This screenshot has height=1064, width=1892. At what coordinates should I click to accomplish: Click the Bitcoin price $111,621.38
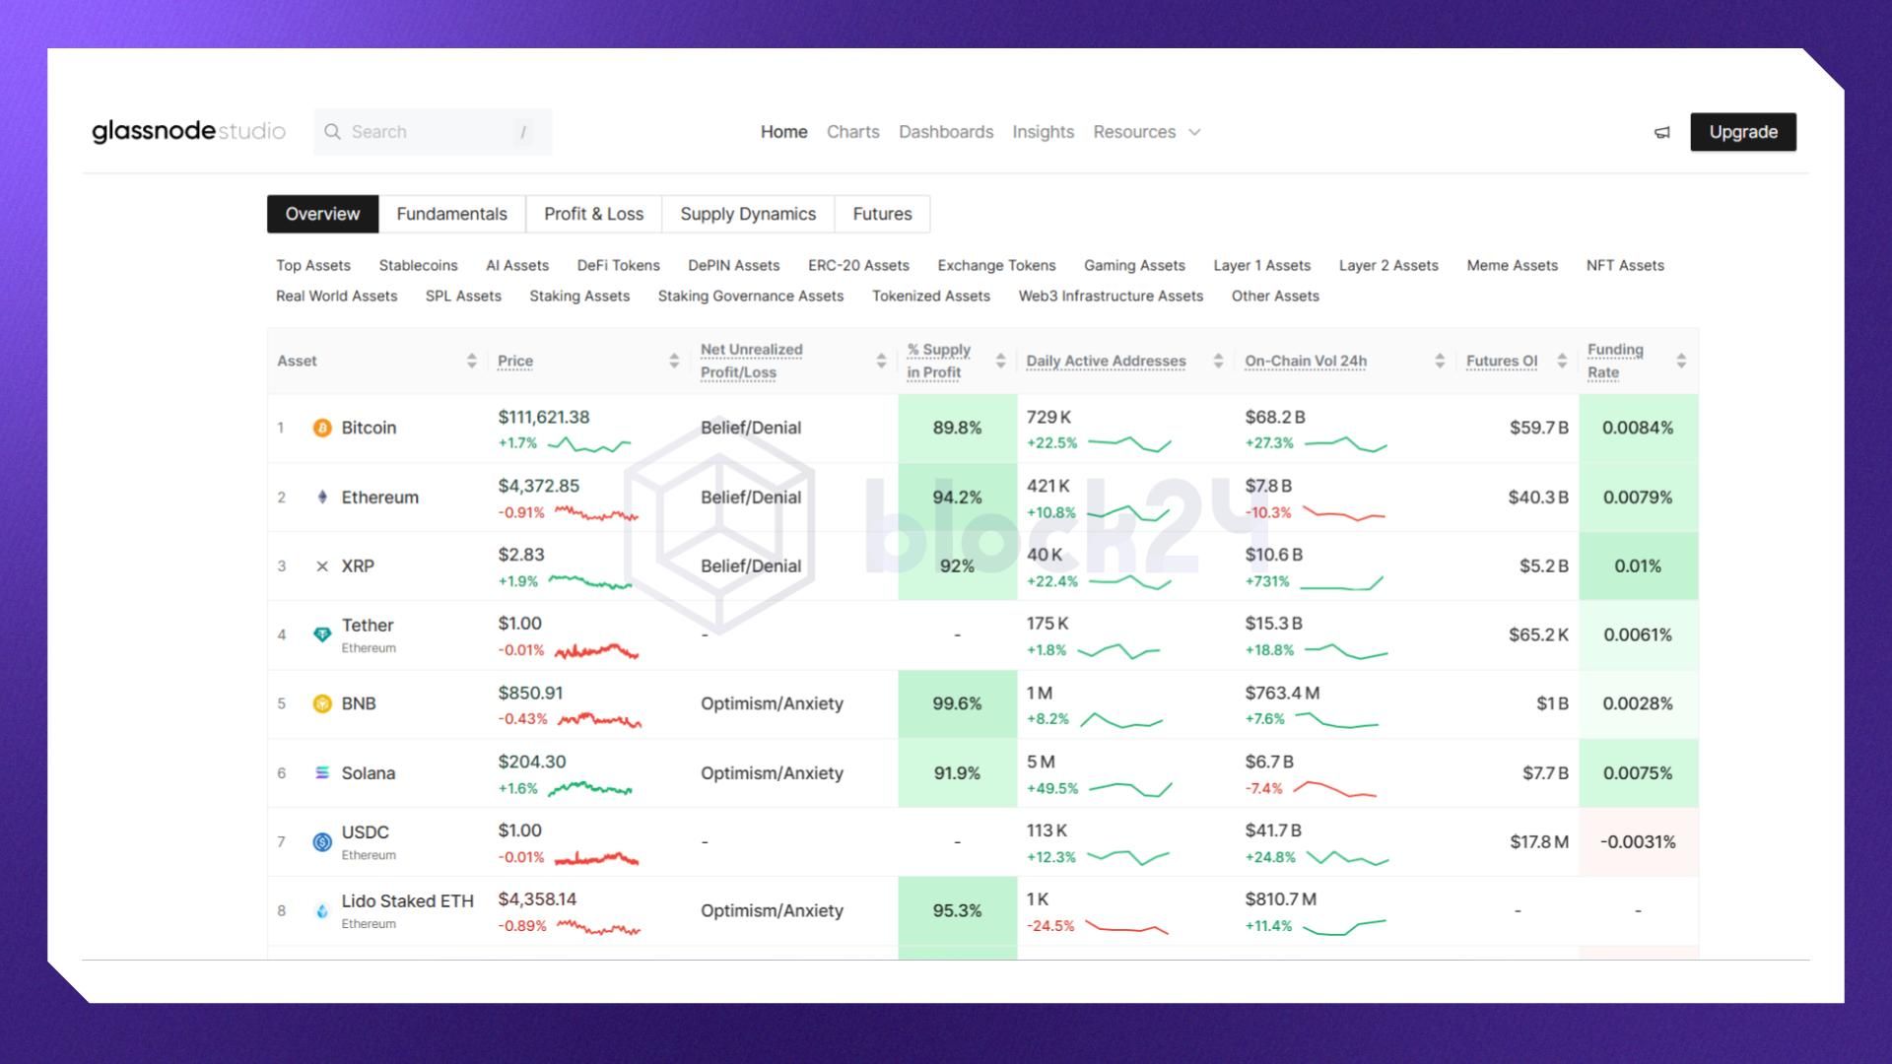544,417
